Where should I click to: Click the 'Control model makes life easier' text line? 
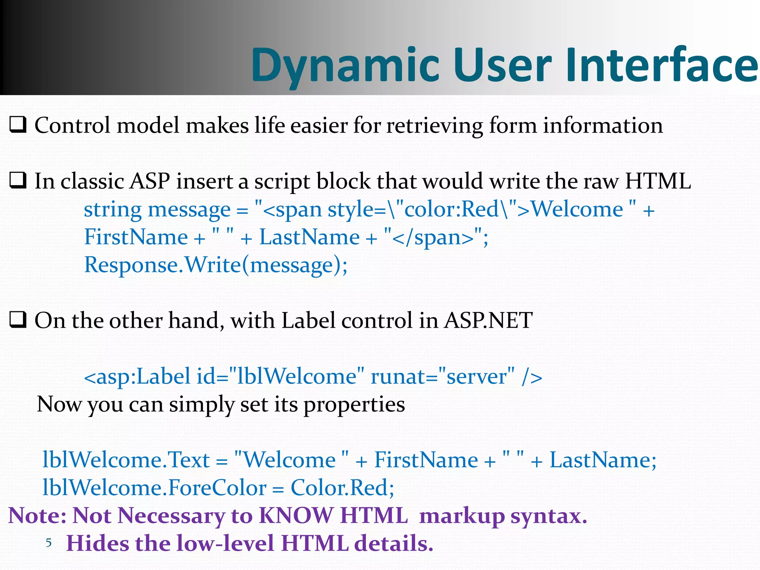[348, 125]
